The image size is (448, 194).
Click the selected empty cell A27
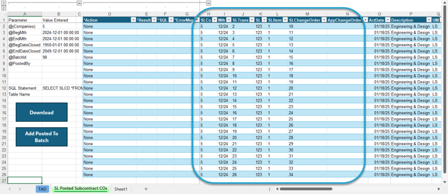(25, 180)
